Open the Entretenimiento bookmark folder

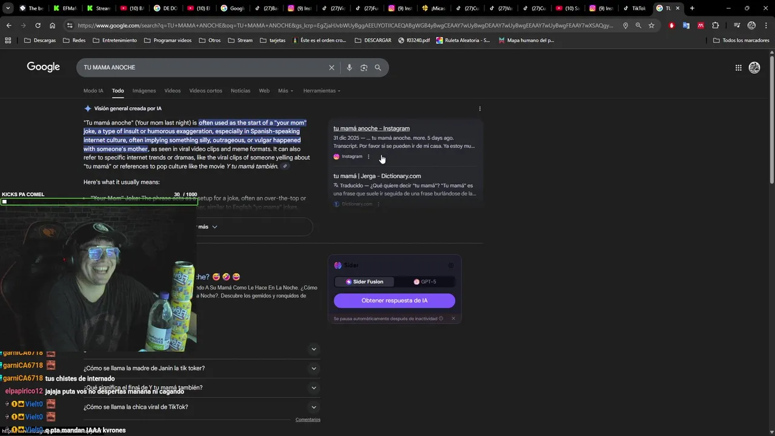(x=115, y=40)
